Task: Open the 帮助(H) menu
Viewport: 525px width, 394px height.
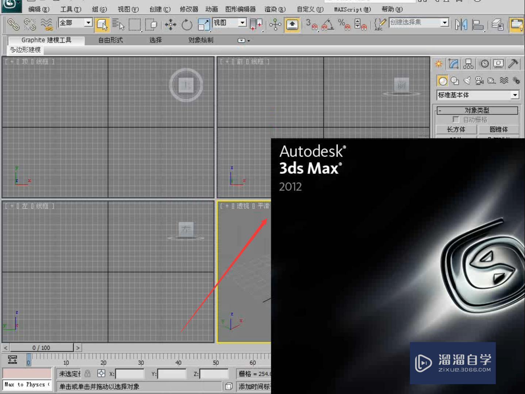Action: pos(392,9)
